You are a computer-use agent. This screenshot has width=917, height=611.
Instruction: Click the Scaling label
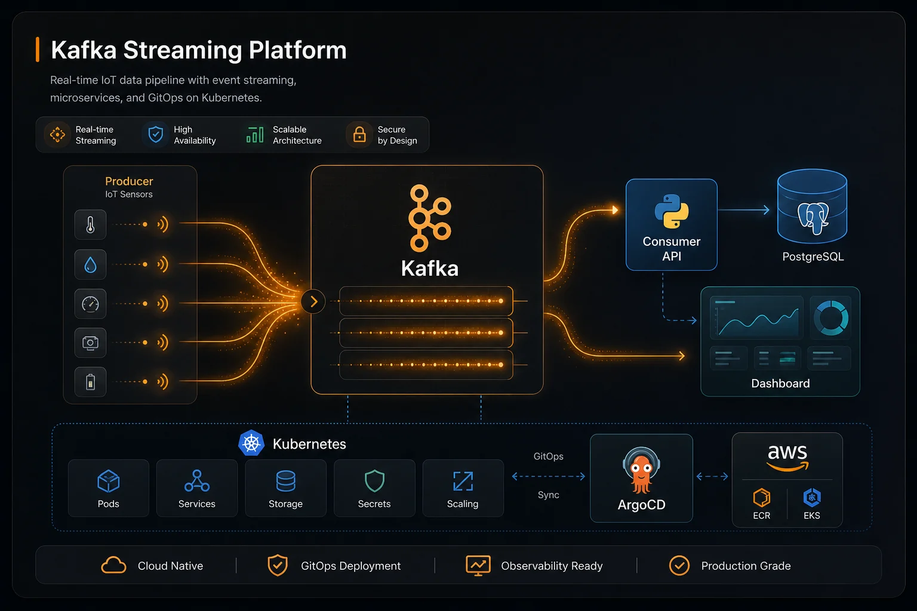click(x=463, y=504)
